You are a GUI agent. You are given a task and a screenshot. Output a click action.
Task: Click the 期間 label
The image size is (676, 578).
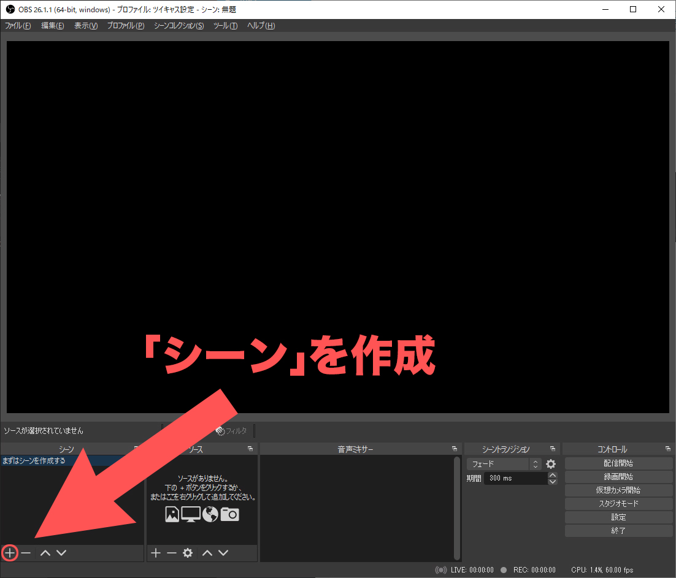[474, 478]
